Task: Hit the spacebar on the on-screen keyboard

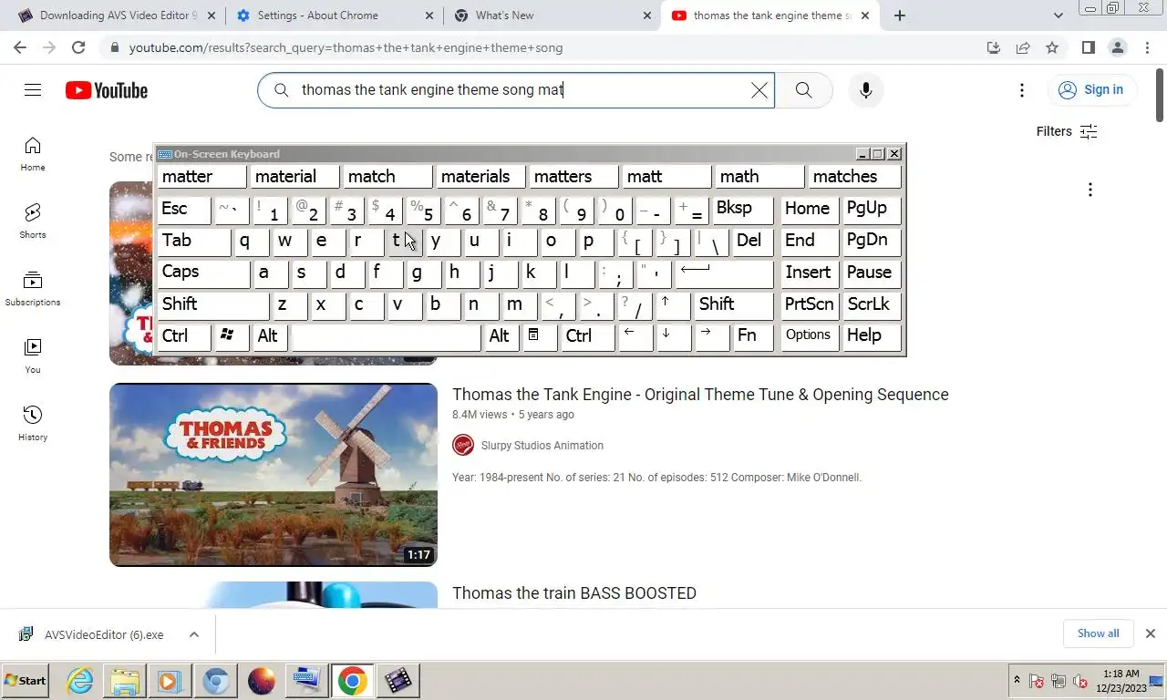Action: point(385,336)
